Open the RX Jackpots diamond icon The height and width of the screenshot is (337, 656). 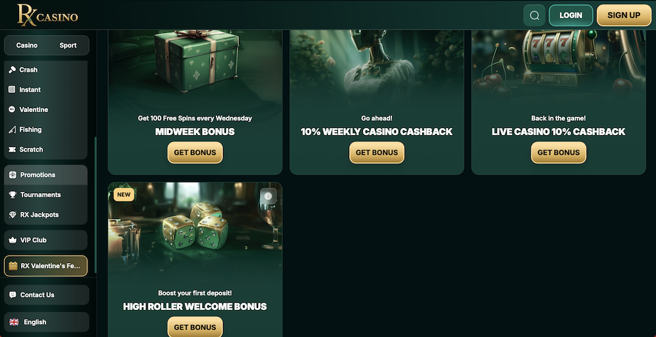tap(13, 215)
